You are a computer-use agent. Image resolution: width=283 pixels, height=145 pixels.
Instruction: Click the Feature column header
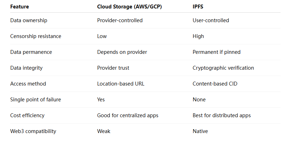(x=19, y=6)
